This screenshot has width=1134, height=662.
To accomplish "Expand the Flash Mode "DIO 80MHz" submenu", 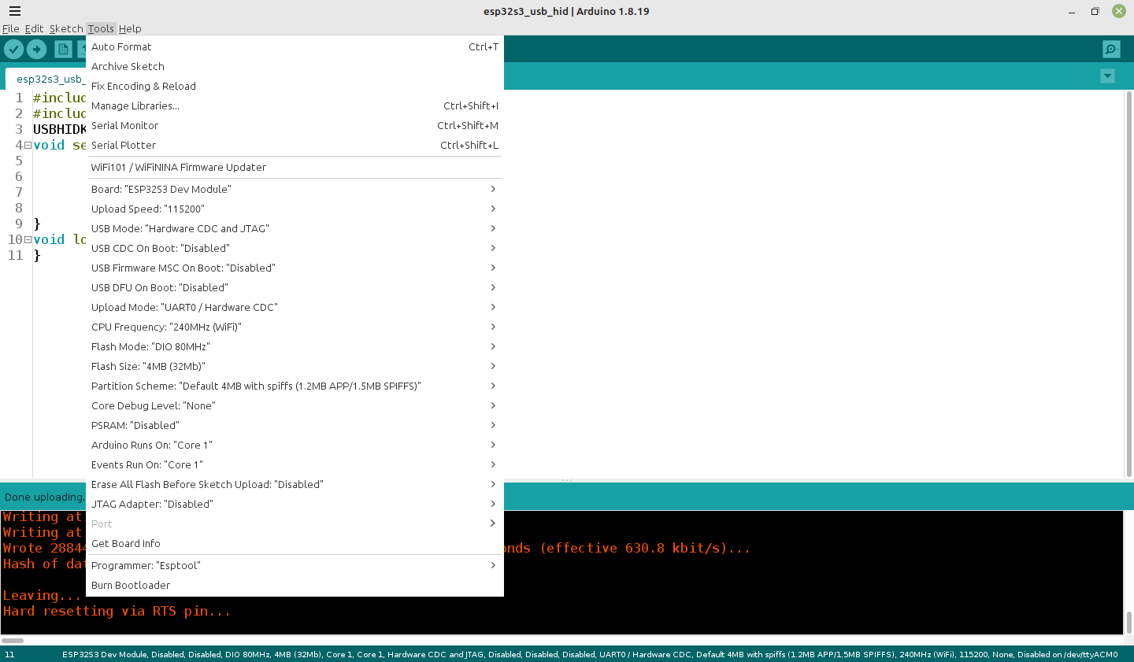I will click(295, 346).
